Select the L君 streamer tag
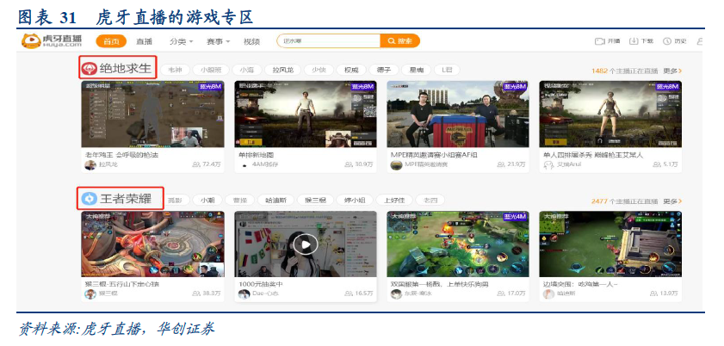Image resolution: width=724 pixels, height=346 pixels. (x=447, y=70)
